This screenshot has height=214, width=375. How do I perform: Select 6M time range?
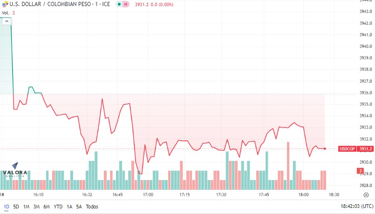pos(47,207)
